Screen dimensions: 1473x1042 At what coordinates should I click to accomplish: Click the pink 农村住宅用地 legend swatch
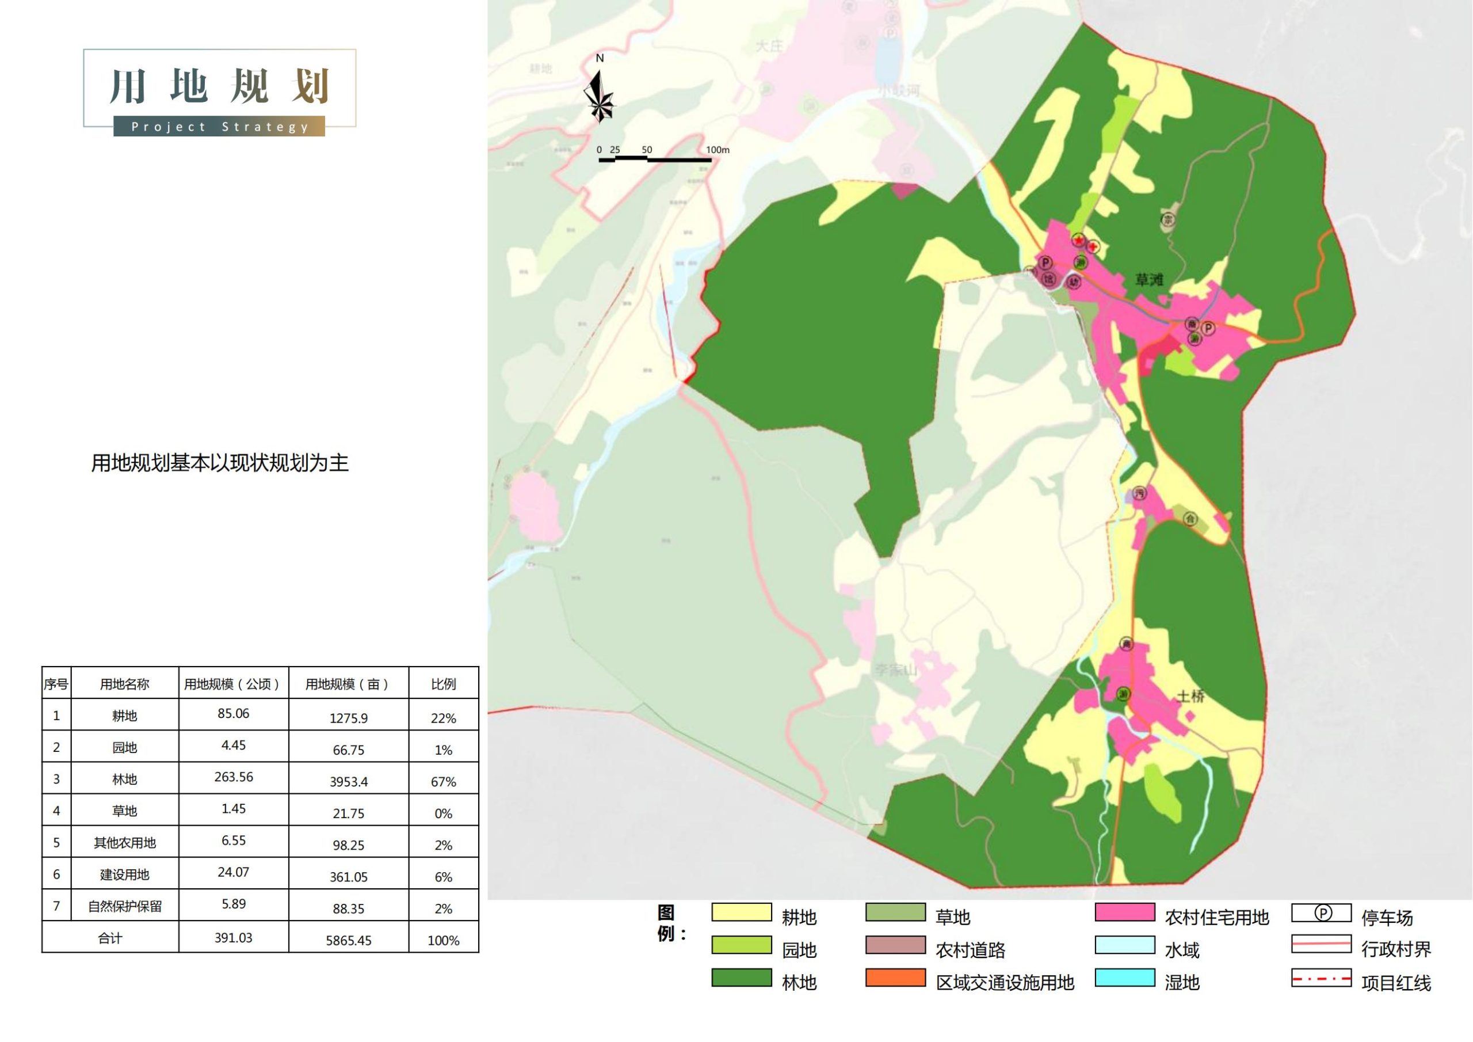click(1125, 912)
